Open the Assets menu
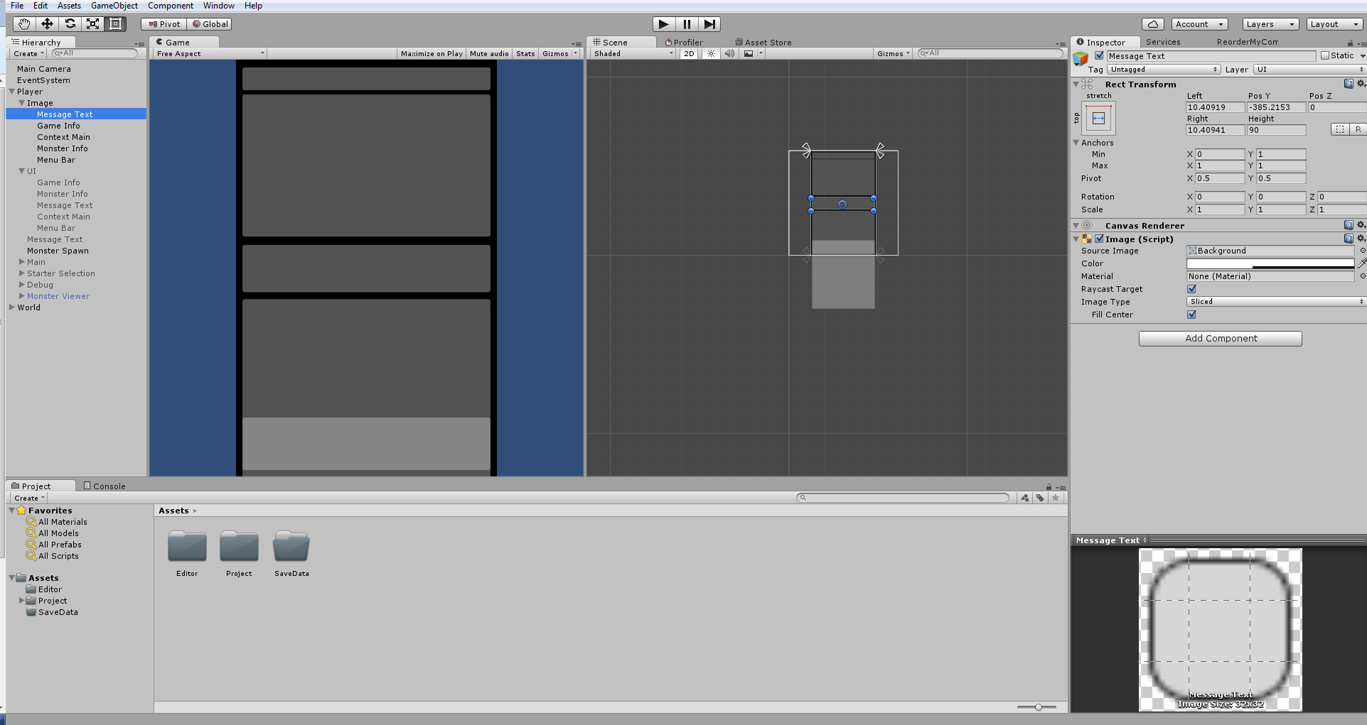This screenshot has width=1367, height=725. pyautogui.click(x=69, y=6)
